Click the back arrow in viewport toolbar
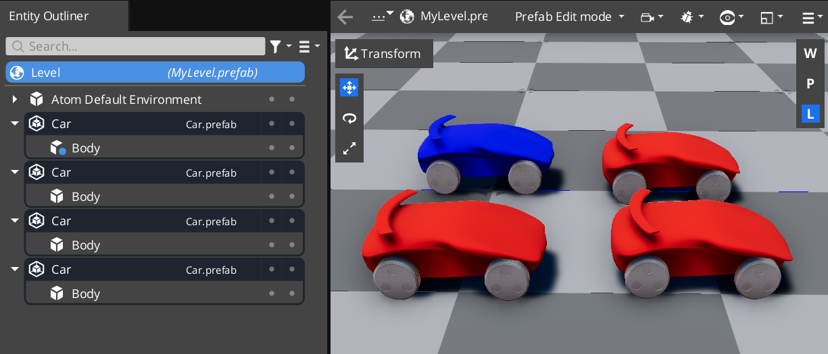The image size is (828, 354). [x=345, y=17]
